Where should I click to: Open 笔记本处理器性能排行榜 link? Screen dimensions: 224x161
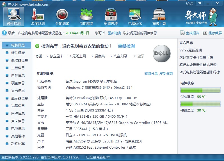click(x=198, y=65)
